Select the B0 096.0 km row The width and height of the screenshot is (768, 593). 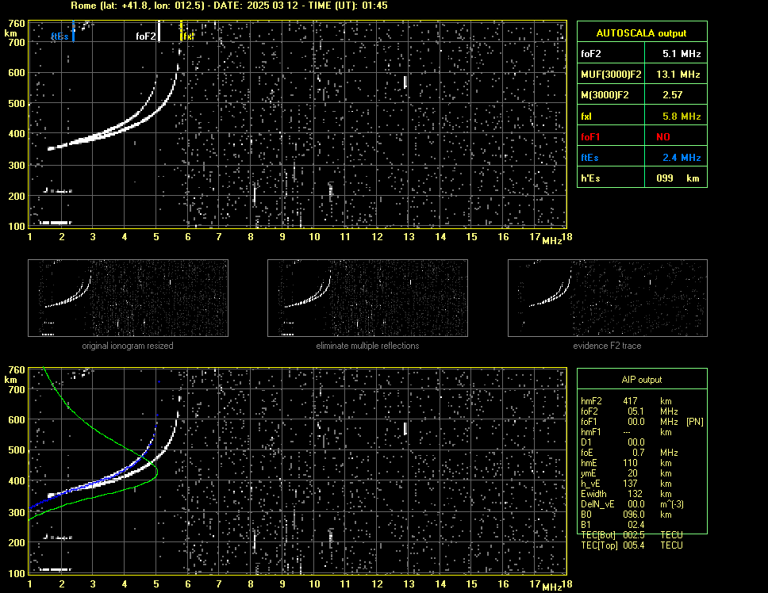625,515
